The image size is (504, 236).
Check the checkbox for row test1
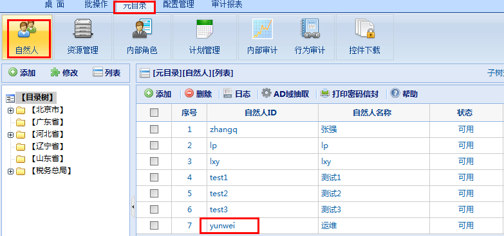point(154,178)
